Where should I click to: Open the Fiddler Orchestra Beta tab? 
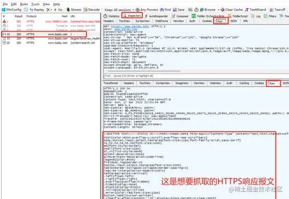click(x=208, y=16)
